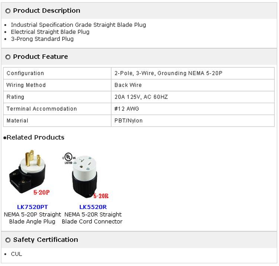
Task: Click the UL Listed certification logo
Action: 68,158
